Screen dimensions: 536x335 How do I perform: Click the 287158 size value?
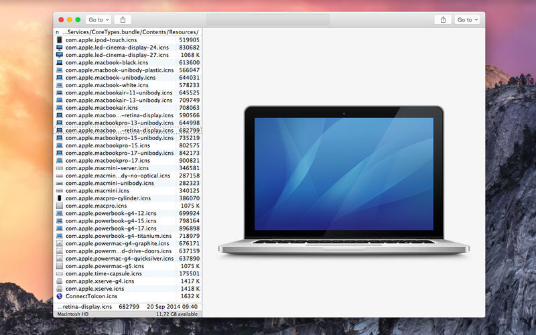click(x=190, y=176)
